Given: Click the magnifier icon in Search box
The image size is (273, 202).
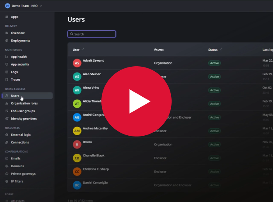Looking at the screenshot, I should (x=71, y=34).
